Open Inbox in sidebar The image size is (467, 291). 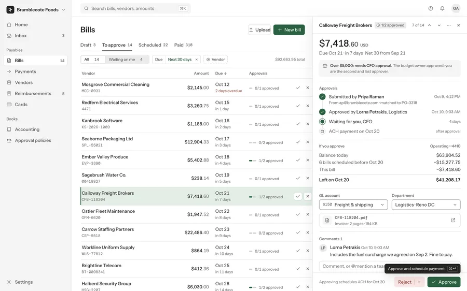click(x=35, y=36)
